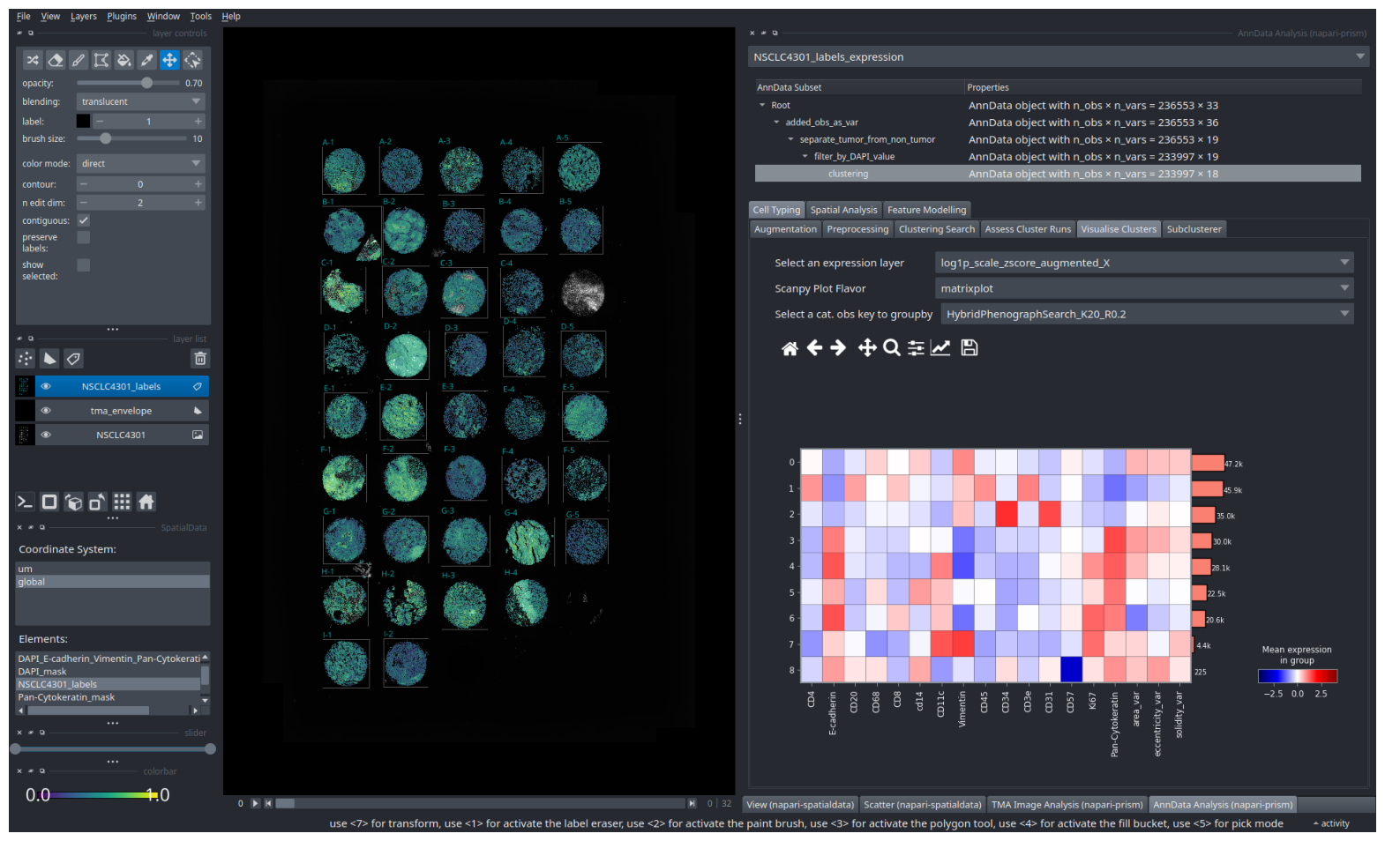Select the matplotlib pan tool
1385x841 pixels.
tap(867, 348)
